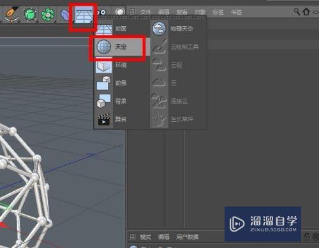This screenshot has height=248, width=319.
Task: Click the Floor scene object toolbar icon
Action: (x=84, y=15)
